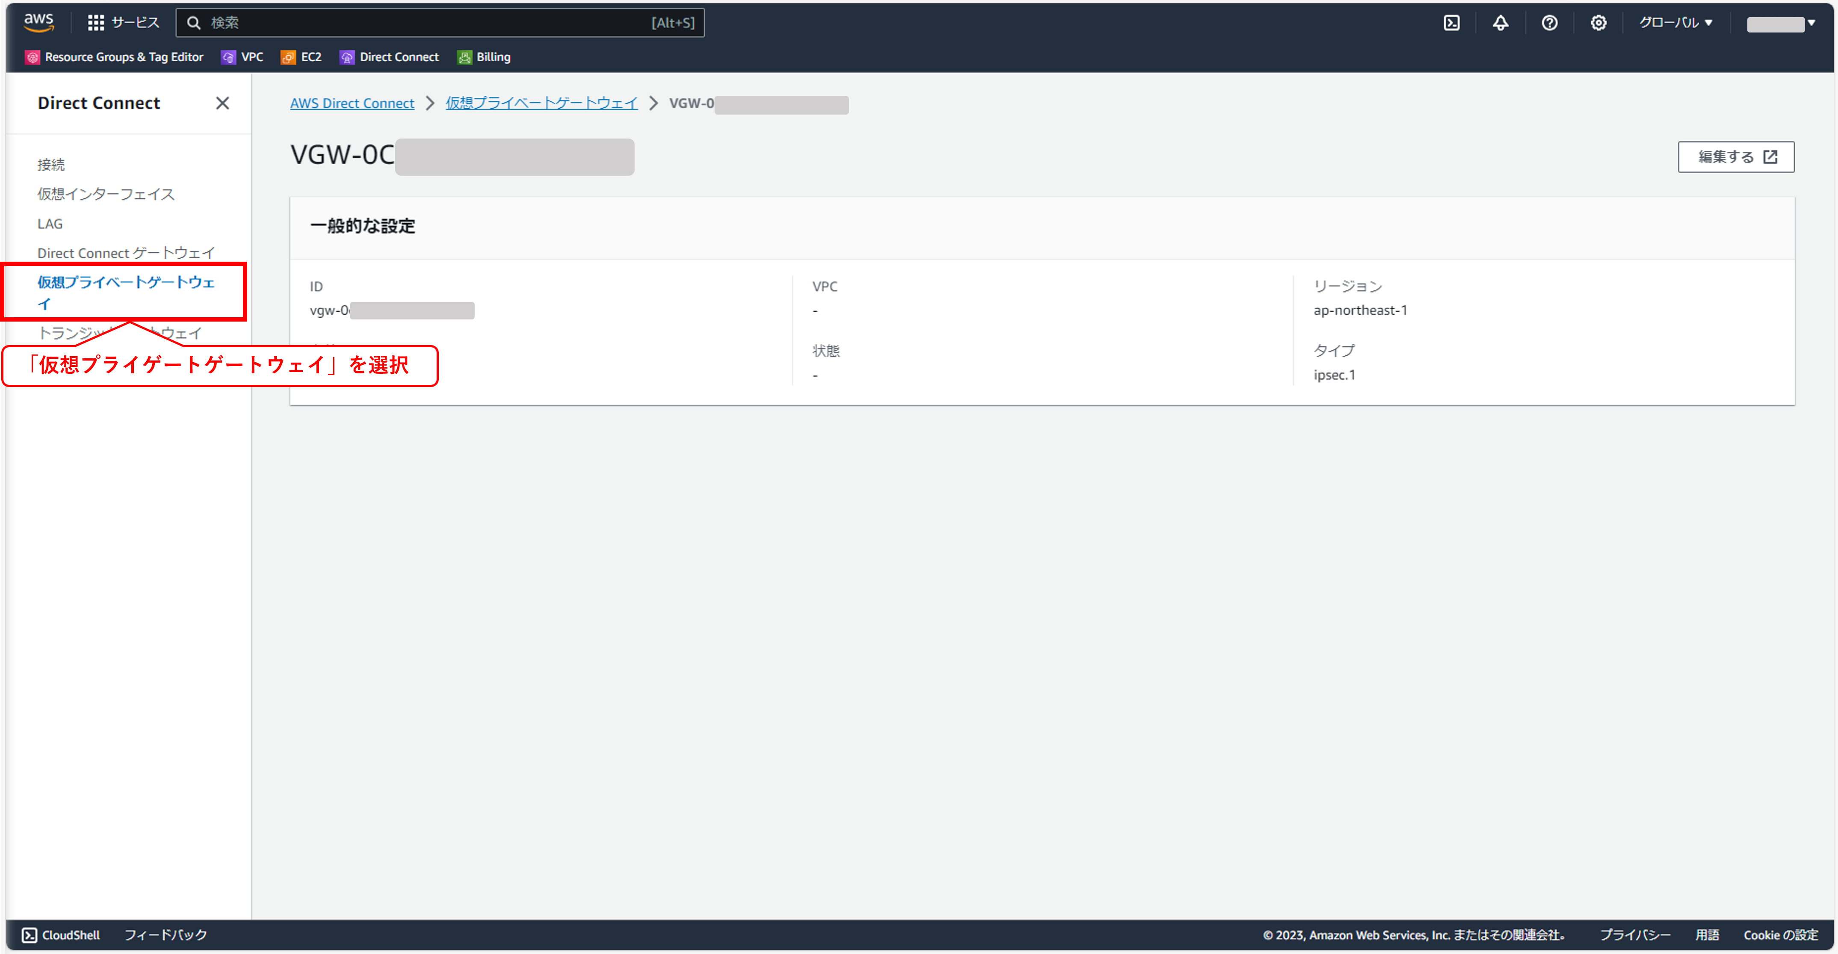The image size is (1838, 954).
Task: Open the EC2 favorites shortcut
Action: pyautogui.click(x=302, y=57)
